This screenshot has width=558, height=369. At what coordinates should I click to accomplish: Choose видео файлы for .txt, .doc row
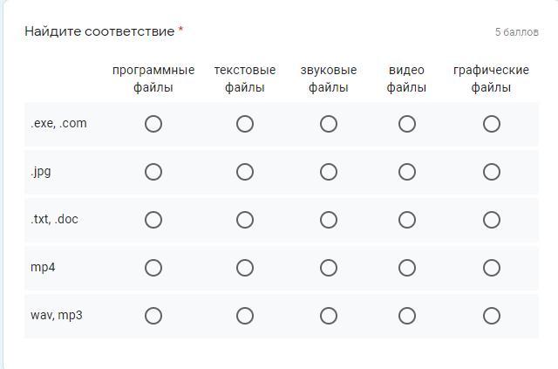[x=407, y=220]
